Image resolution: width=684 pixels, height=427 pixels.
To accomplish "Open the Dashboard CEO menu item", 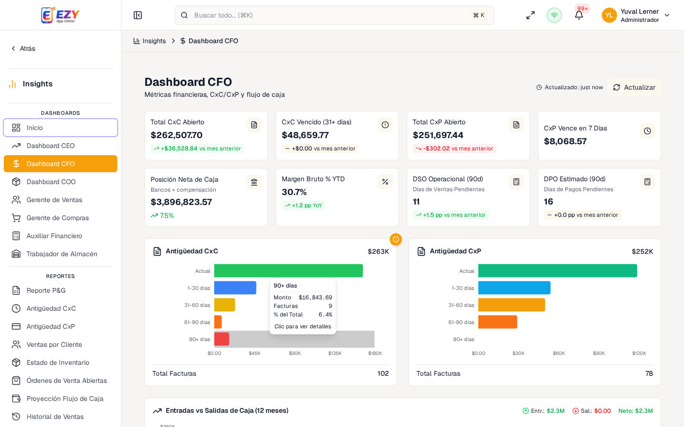I will pos(60,146).
